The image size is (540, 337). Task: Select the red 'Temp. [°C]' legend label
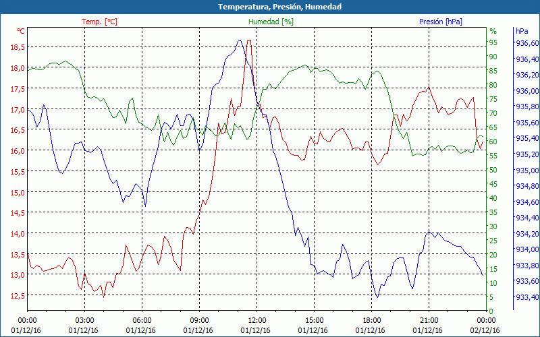tap(99, 22)
